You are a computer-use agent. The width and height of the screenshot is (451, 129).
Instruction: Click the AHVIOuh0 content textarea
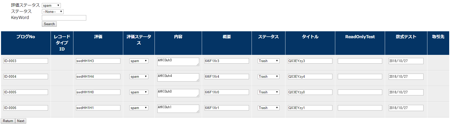pos(178,93)
